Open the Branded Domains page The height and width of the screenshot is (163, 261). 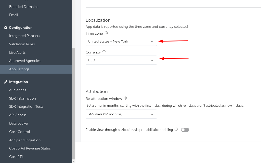(23, 7)
